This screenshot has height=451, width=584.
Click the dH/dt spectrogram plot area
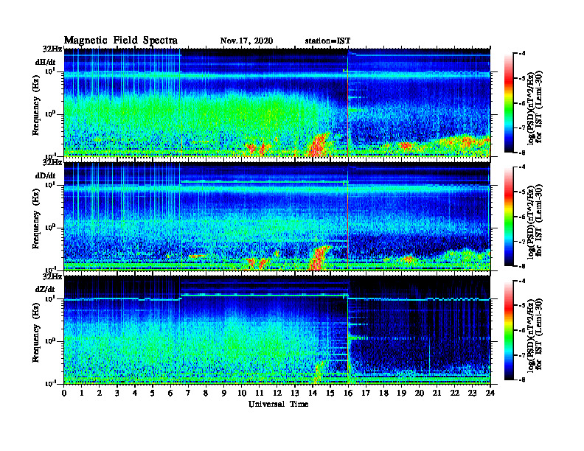(277, 102)
